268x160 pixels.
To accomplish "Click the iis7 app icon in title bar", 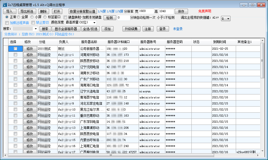I will click(x=5, y=5).
